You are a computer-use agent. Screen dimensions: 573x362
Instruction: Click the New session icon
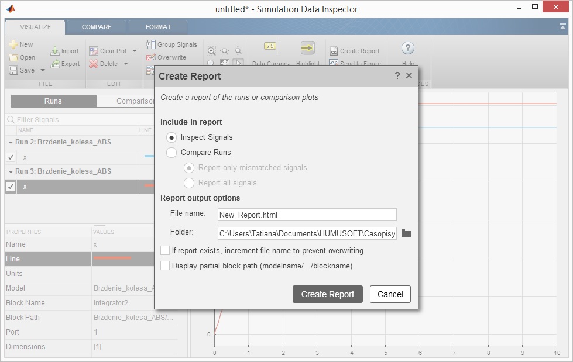13,44
